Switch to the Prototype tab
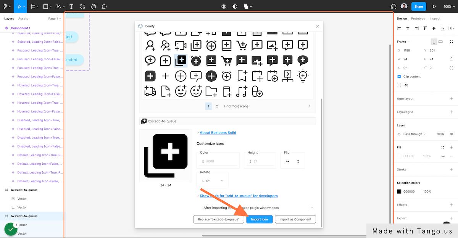Viewport: 458px width, 238px height. 418,19
